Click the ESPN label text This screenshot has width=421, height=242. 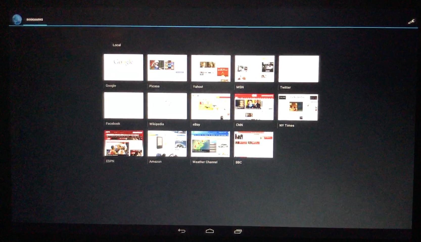[110, 161]
